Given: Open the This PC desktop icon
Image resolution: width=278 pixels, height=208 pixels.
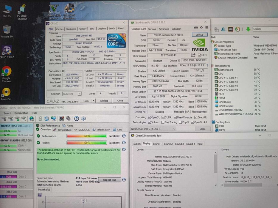Looking at the screenshot, I should tap(7, 11).
